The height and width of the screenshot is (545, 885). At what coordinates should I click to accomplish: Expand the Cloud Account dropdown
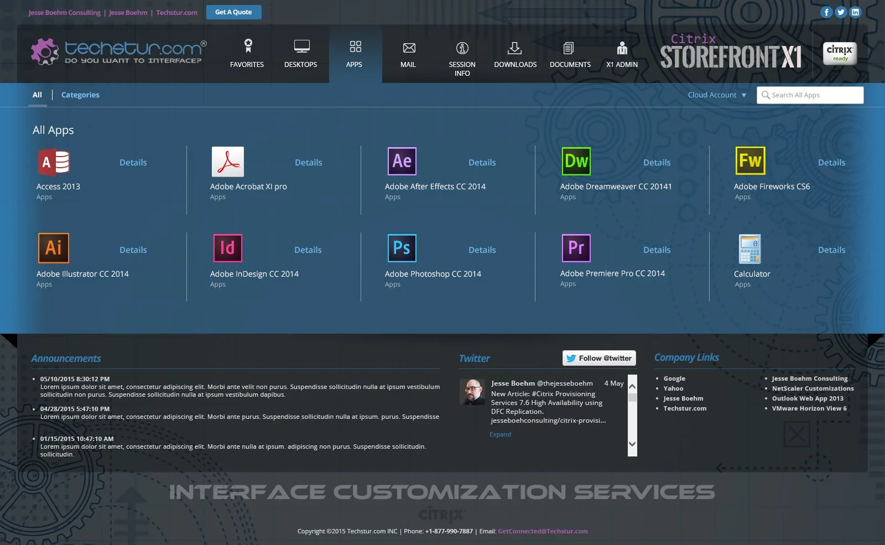tap(717, 95)
